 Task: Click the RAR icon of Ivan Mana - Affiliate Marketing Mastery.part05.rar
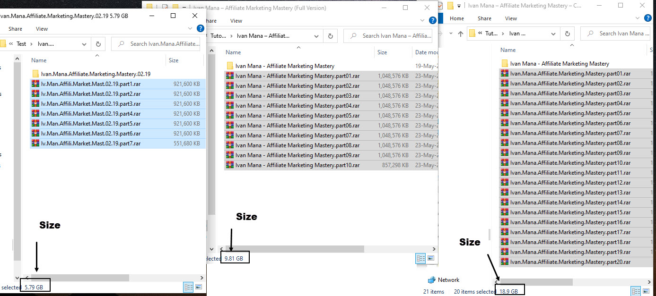pyautogui.click(x=230, y=116)
